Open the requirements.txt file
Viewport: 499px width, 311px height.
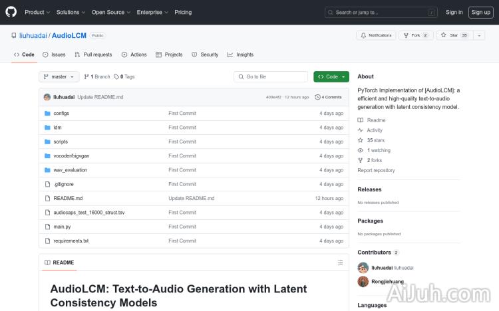(71, 241)
